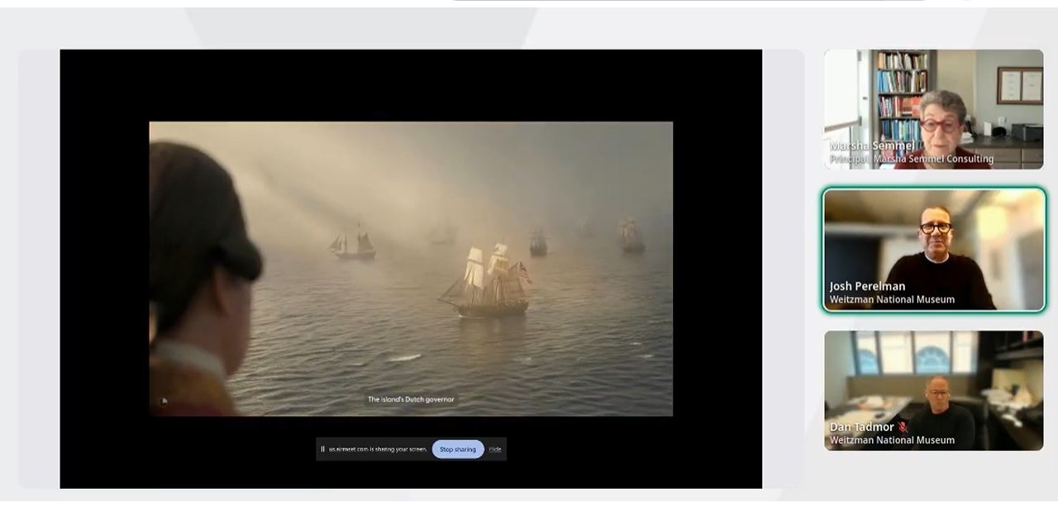Select Marsha Semmel's video tile
This screenshot has width=1058, height=507.
[x=934, y=109]
